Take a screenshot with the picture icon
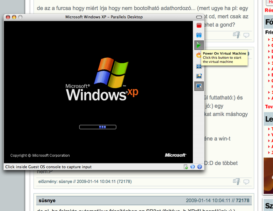The image size is (273, 211). coord(199,76)
